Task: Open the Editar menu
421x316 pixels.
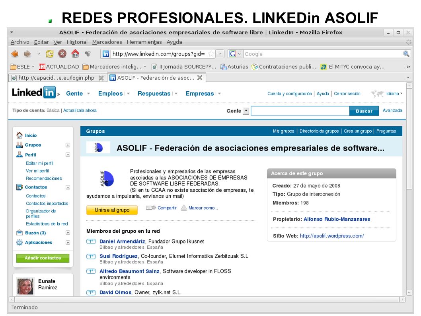Action: 41,42
